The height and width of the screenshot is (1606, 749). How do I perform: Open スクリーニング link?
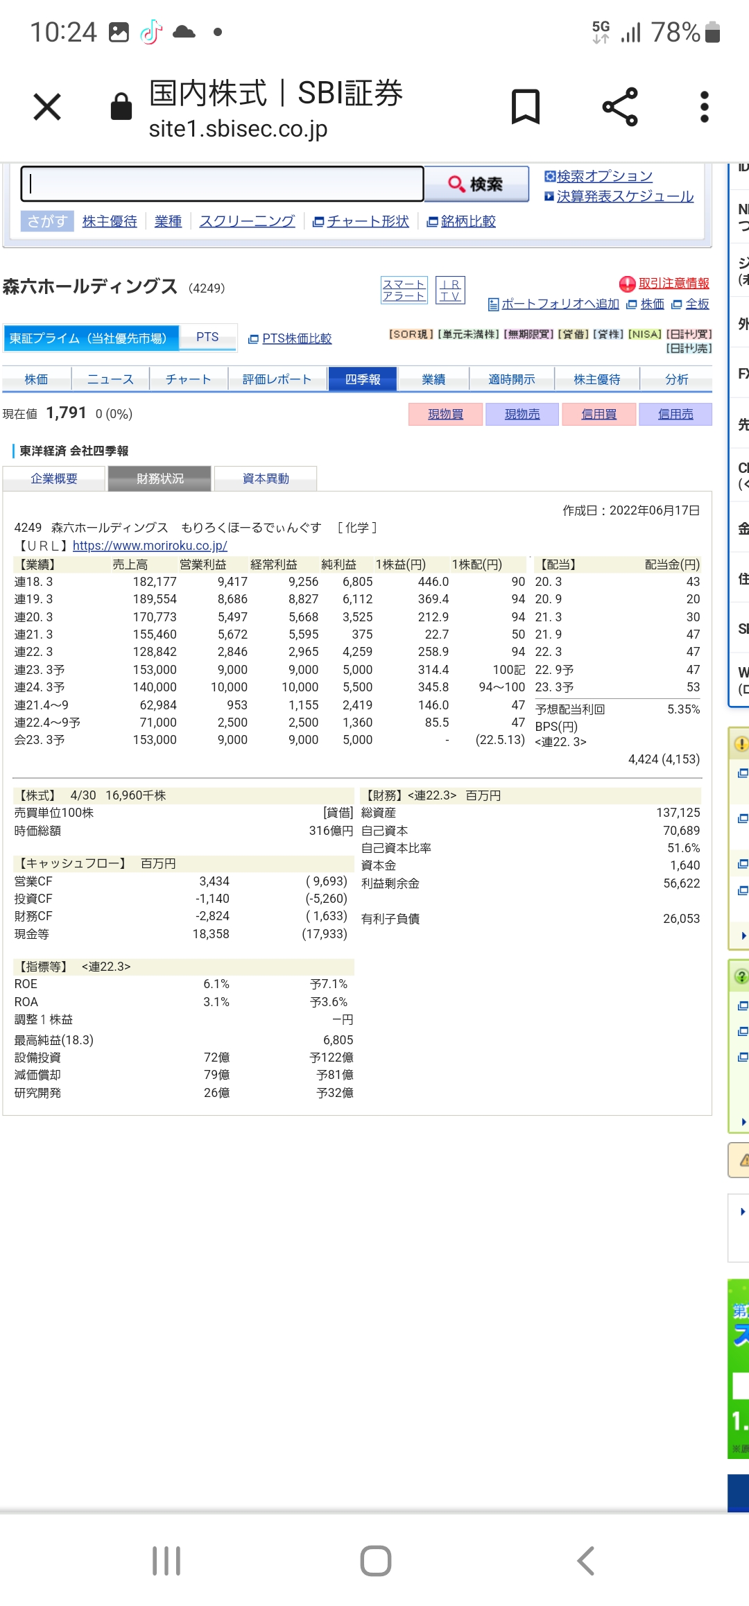point(247,221)
